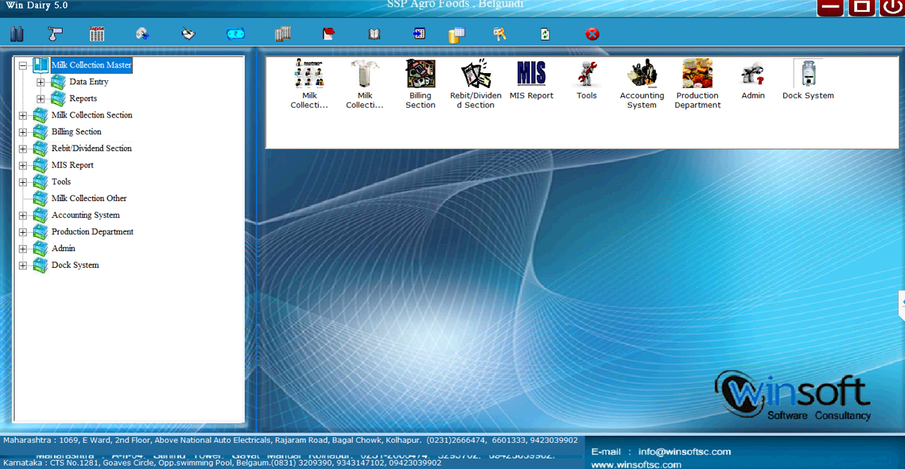The height and width of the screenshot is (469, 905).
Task: Select Tools in the tree
Action: (61, 181)
